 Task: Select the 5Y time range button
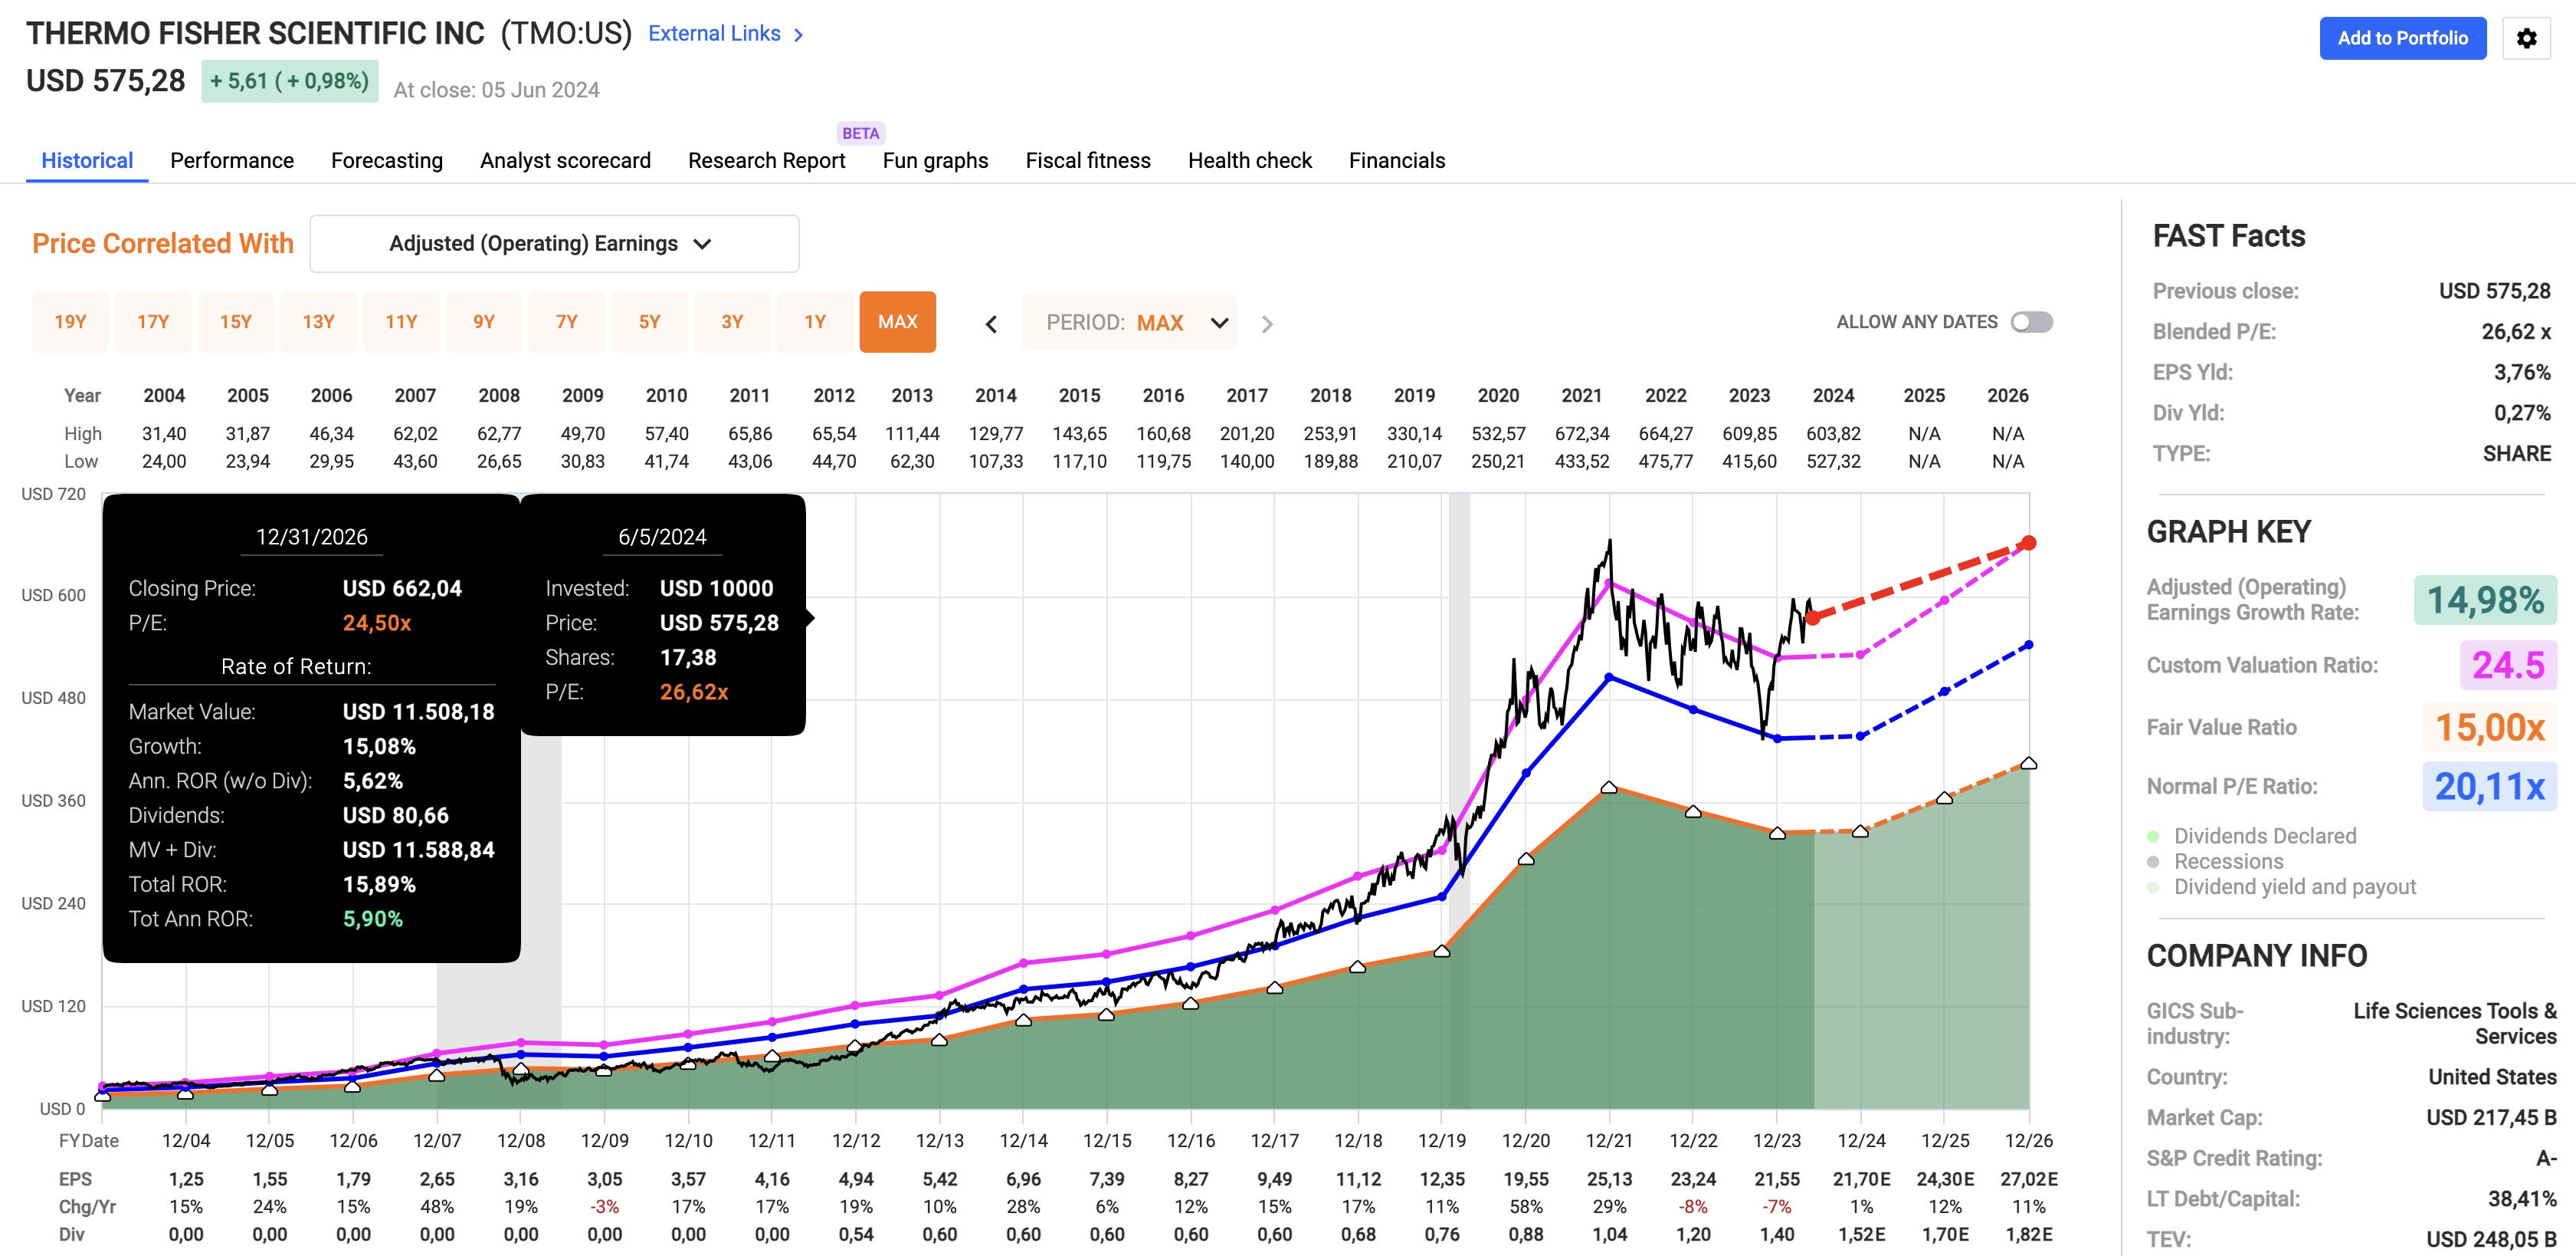pyautogui.click(x=649, y=322)
